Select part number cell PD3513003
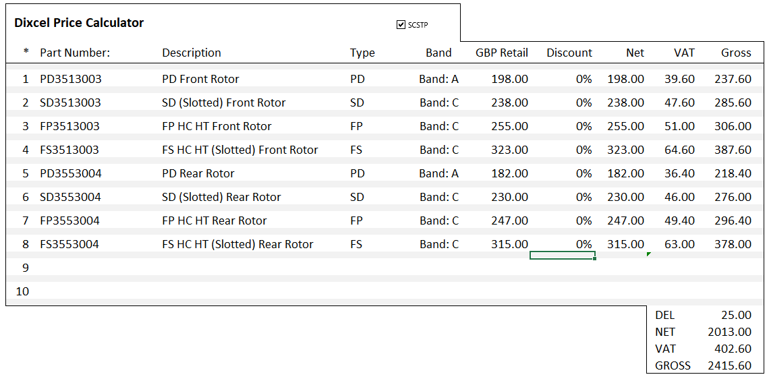This screenshot has height=381, width=769. [x=71, y=79]
